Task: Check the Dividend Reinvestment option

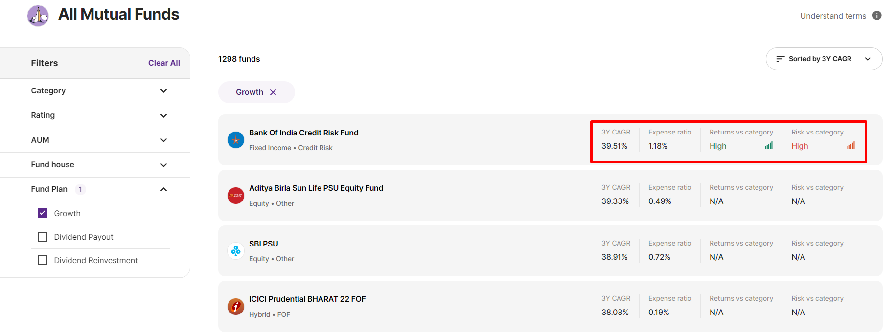Action: point(43,260)
